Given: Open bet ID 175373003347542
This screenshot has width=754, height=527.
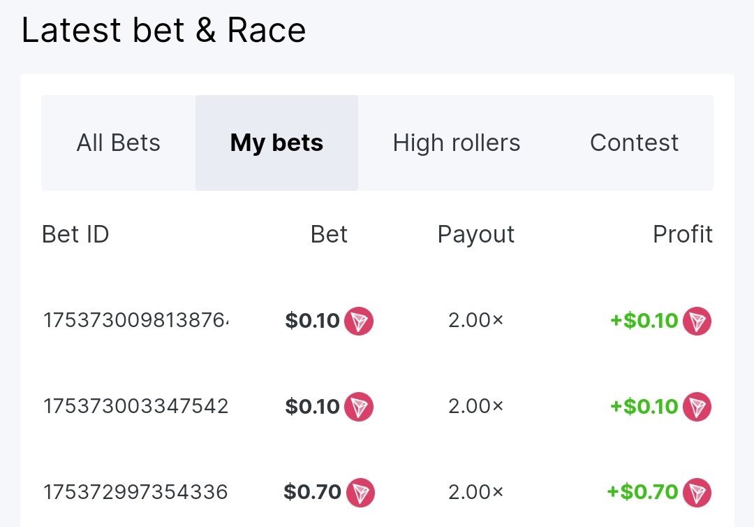Looking at the screenshot, I should [x=136, y=406].
